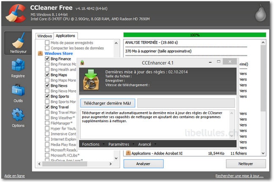Viewport: 274px width, 182px height.
Task: Click the green 100% progress bar
Action: 195,35
